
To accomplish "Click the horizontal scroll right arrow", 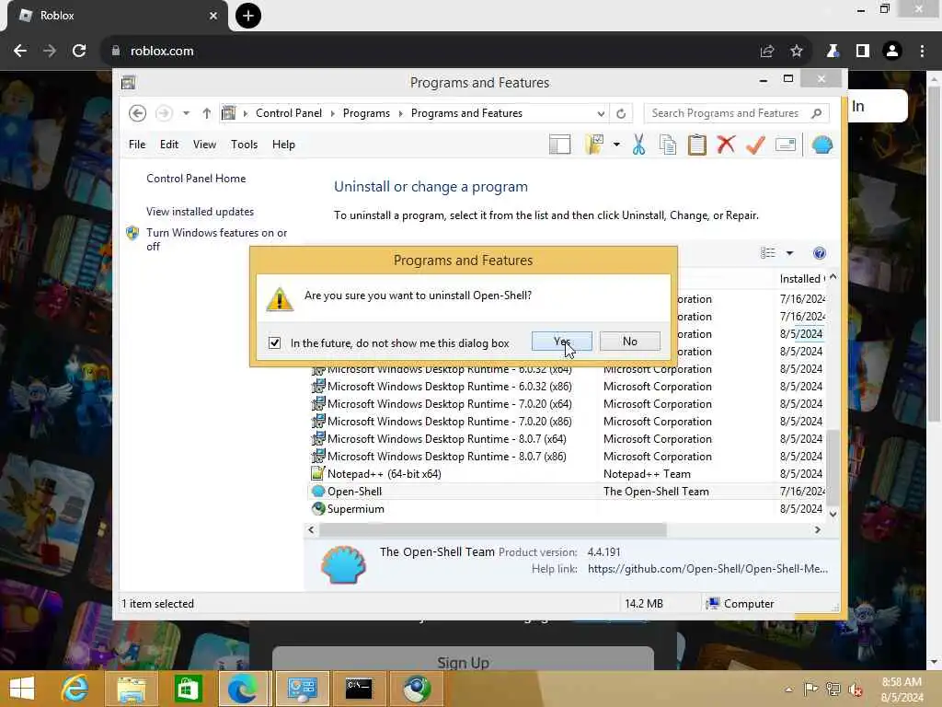I will [x=818, y=529].
